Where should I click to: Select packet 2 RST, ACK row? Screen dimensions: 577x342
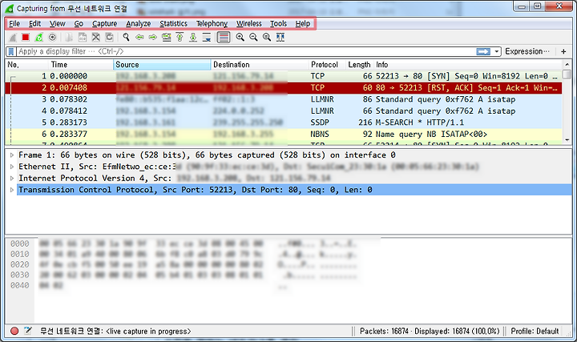(284, 87)
